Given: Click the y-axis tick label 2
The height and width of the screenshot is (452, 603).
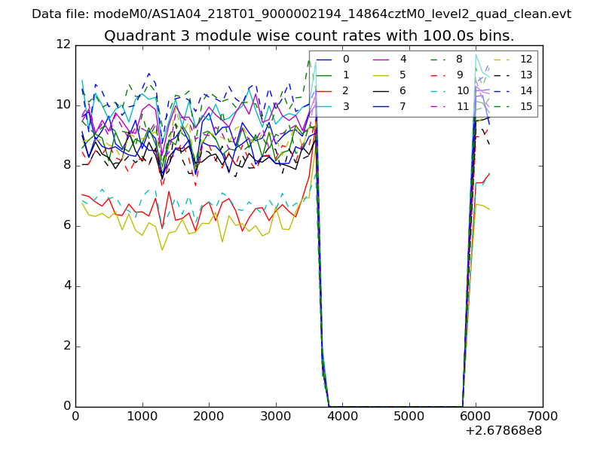Looking at the screenshot, I should click(x=66, y=347).
